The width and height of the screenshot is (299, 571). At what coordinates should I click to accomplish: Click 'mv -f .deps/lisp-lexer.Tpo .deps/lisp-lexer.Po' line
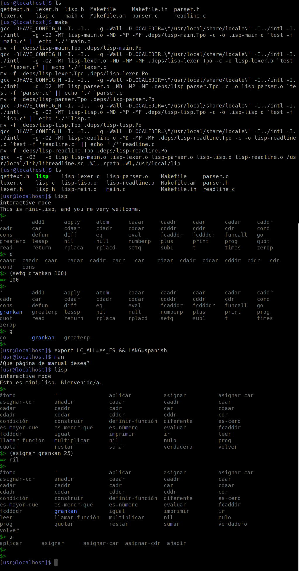tap(74, 73)
